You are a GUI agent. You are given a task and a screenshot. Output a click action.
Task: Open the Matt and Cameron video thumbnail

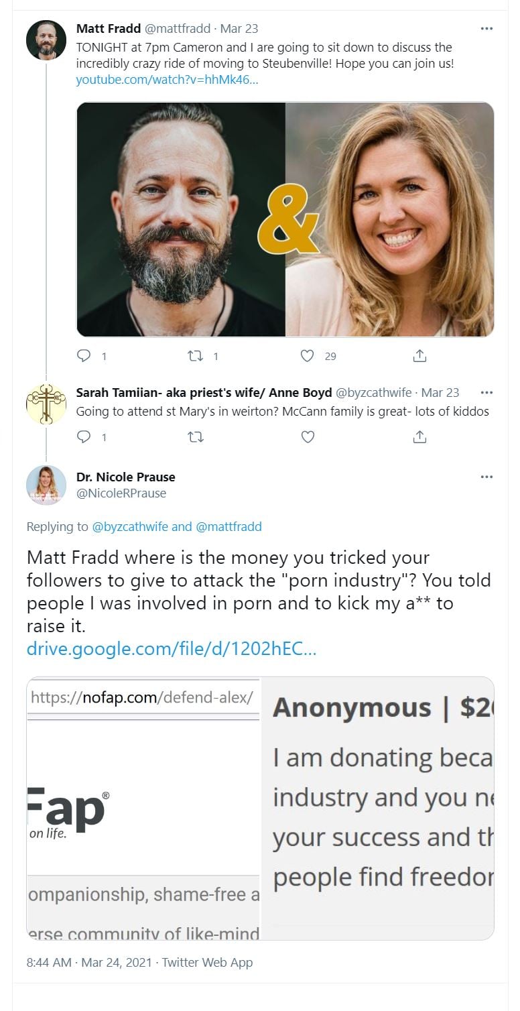(x=285, y=219)
